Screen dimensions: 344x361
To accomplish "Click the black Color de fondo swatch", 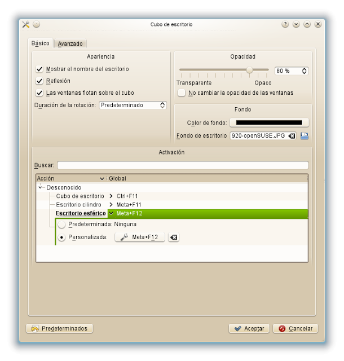I will pos(269,122).
